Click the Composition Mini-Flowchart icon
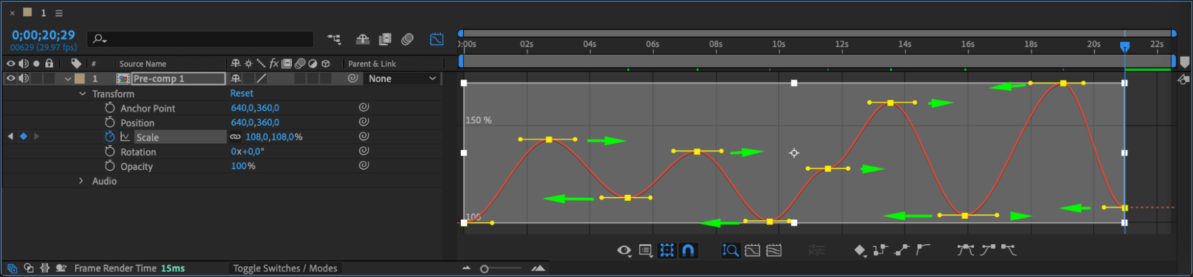The height and width of the screenshot is (277, 1193). (334, 39)
